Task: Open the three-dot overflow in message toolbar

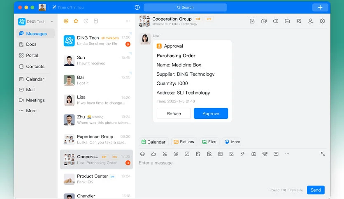Action: tap(287, 154)
